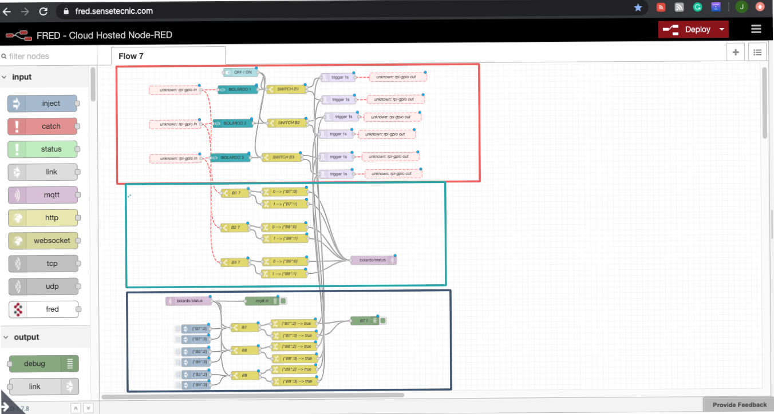Open the hamburger main menu
774x414 pixels.
[x=756, y=29]
